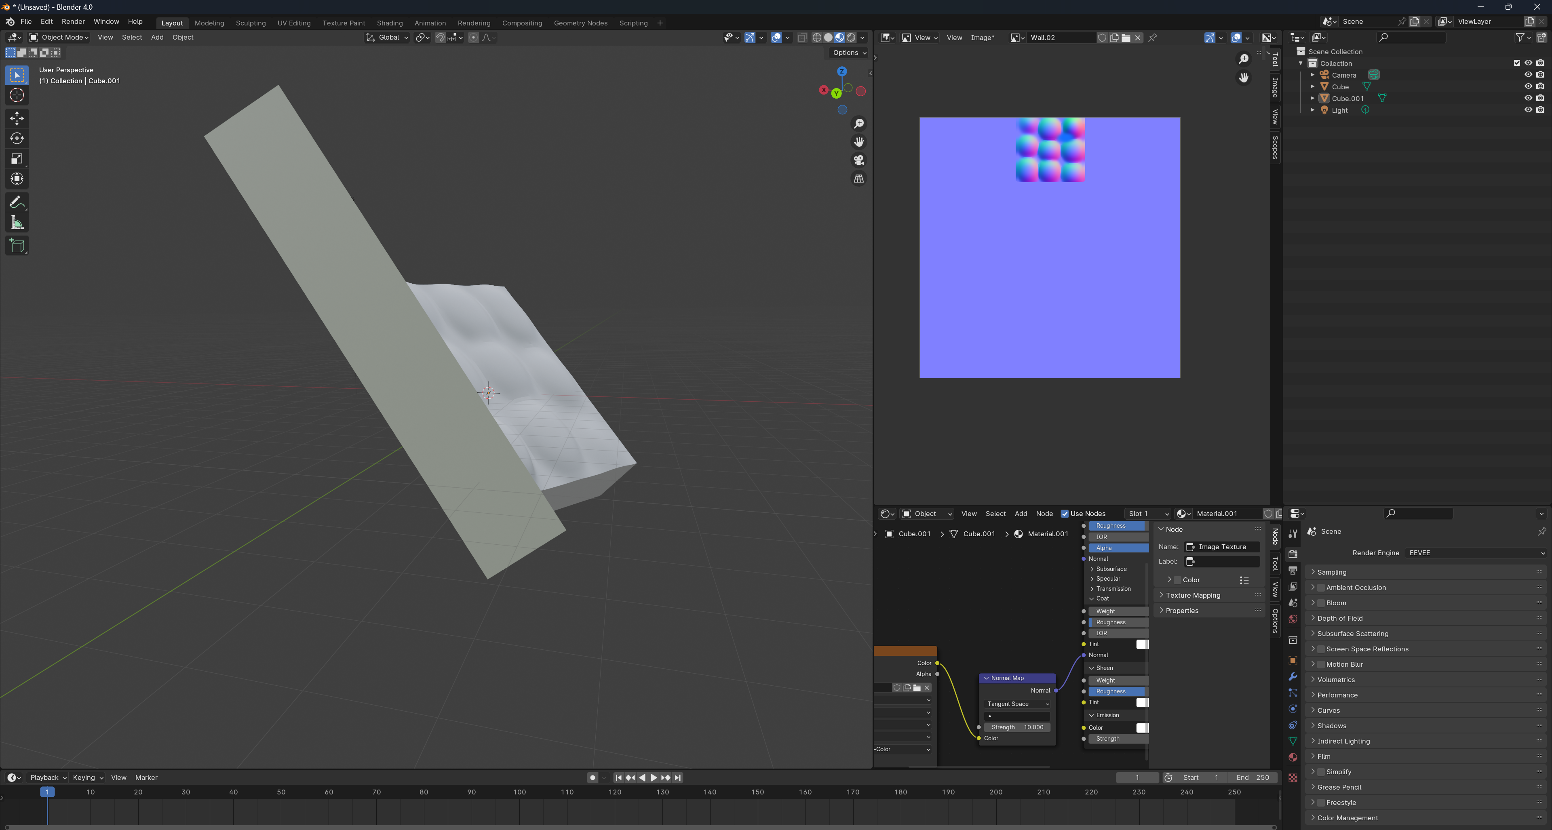Enable the Bloom checkbox
The image size is (1552, 830).
(1321, 603)
